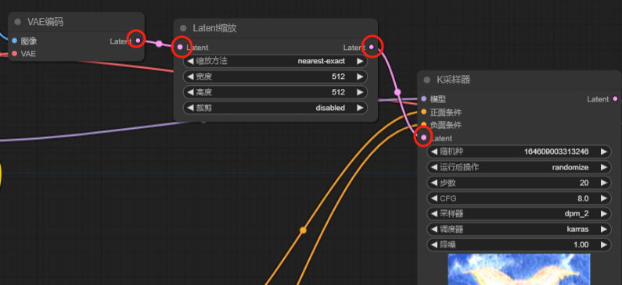This screenshot has height=285, width=622.
Task: Click the midpoint dot on the orange conditioning link
Action: (303, 230)
